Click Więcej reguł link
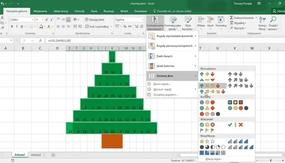Image resolution: width=285 pixels, height=163 pixels. pyautogui.click(x=213, y=159)
